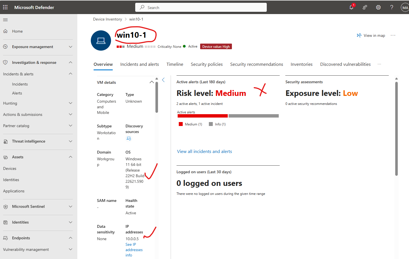Open the notifications bell
The image size is (409, 259).
point(351,7)
